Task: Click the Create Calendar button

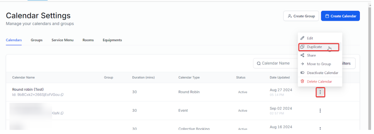Action: pyautogui.click(x=340, y=16)
